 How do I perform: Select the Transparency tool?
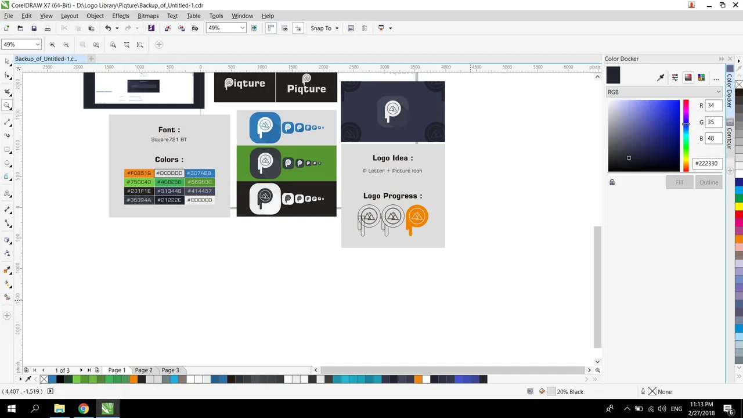(x=7, y=253)
